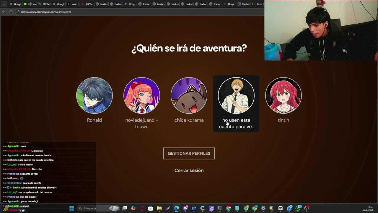Open the Windows Start menu
This screenshot has height=213, width=378.
(x=72, y=208)
